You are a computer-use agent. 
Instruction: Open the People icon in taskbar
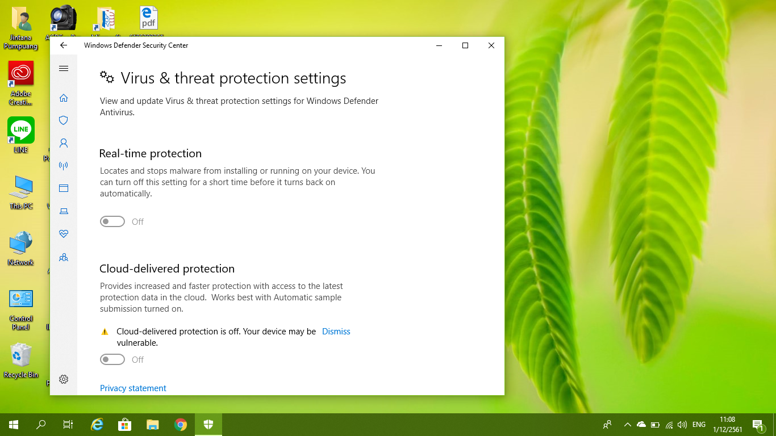[607, 425]
